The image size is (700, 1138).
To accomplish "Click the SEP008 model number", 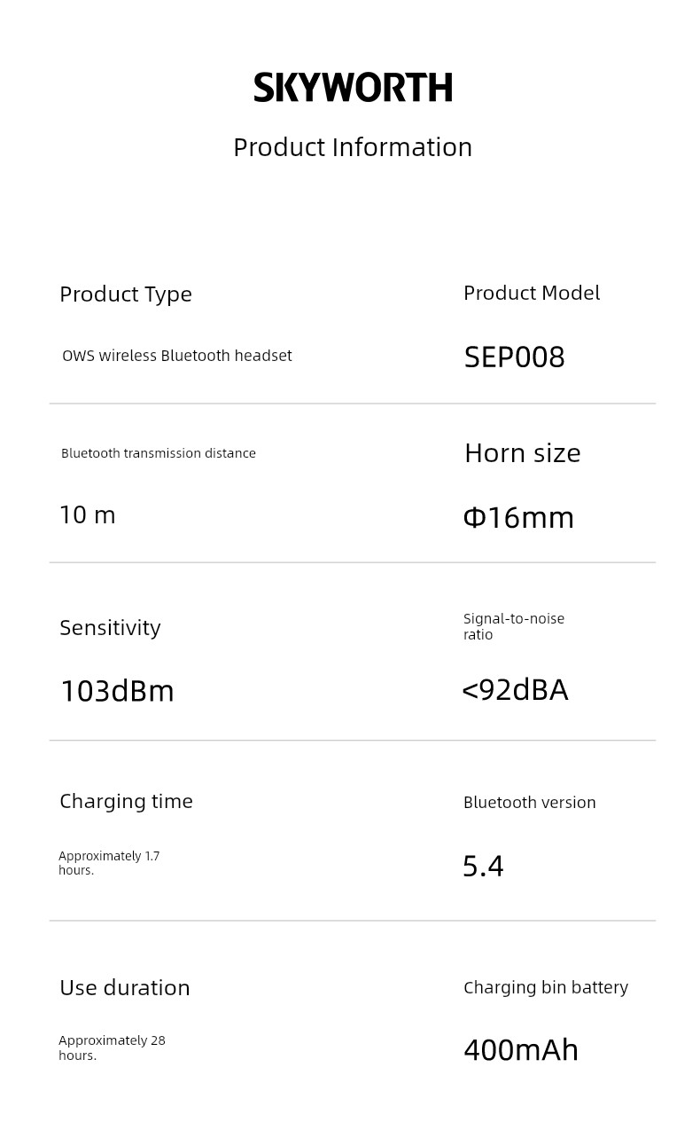I will [514, 357].
